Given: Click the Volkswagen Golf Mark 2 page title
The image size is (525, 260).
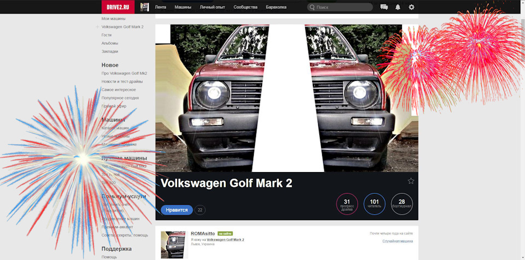Looking at the screenshot, I should pyautogui.click(x=226, y=183).
